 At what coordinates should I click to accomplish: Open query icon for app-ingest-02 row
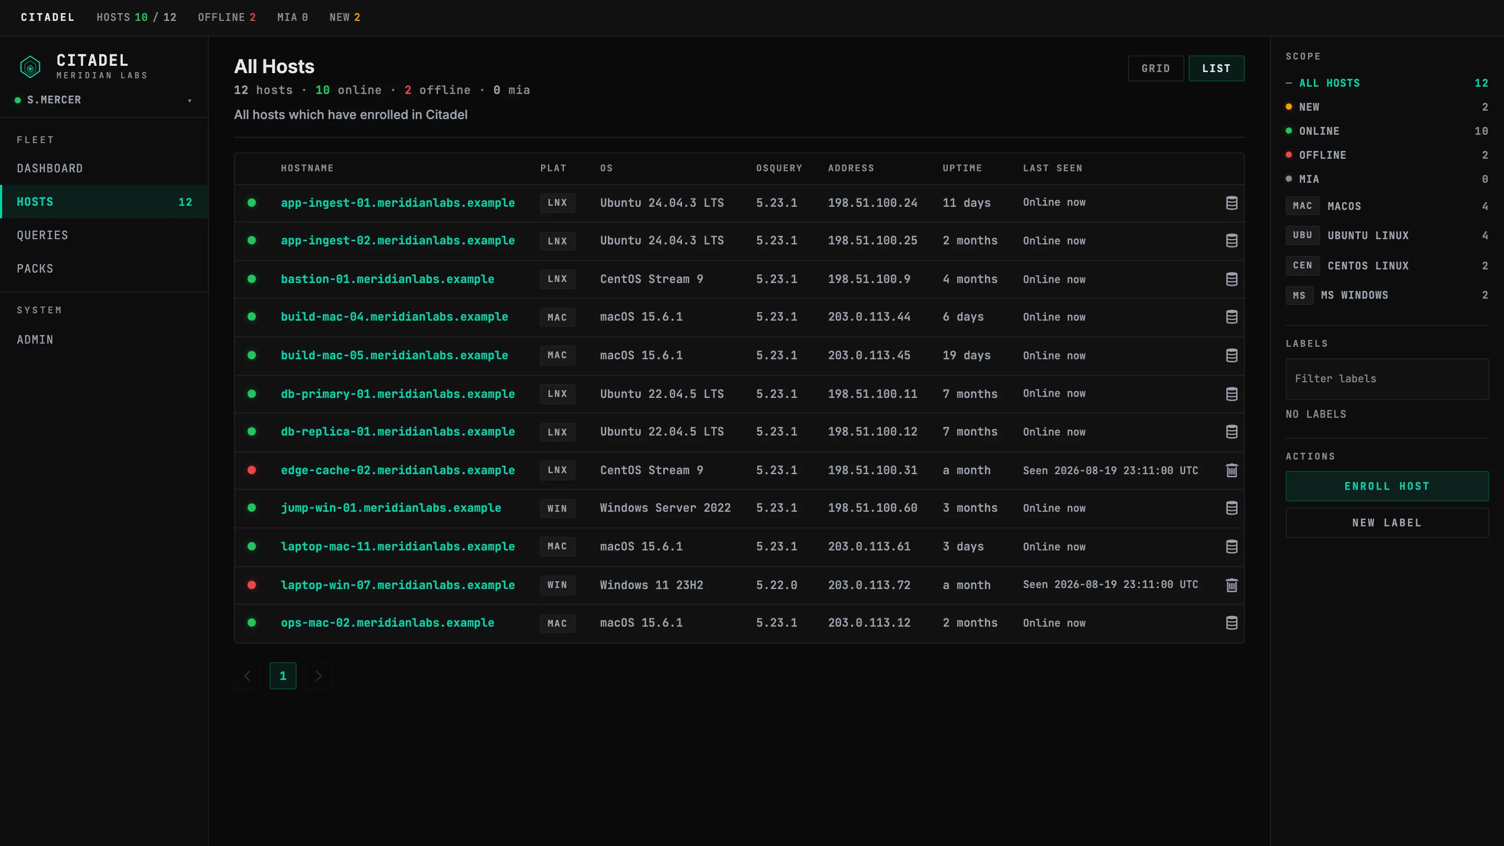coord(1231,241)
